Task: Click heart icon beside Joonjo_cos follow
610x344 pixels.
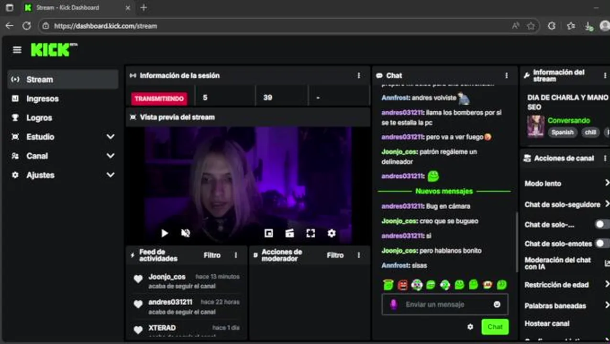Action: tap(138, 279)
